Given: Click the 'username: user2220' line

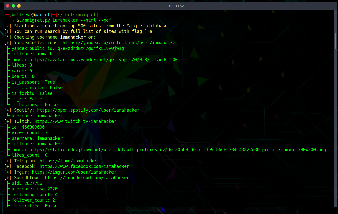Looking at the screenshot, I should tap(35, 189).
